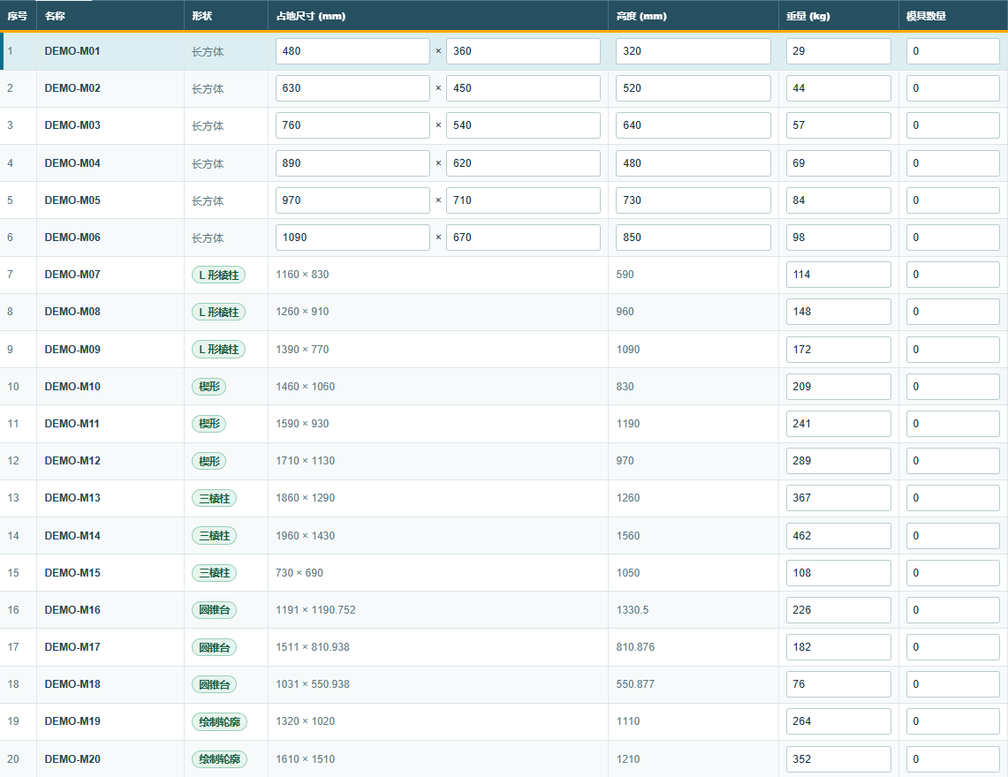Screen dimensions: 1008x777
Task: Click the 绘制轮廓 tag in DEMO-M20 row
Action: [x=219, y=759]
